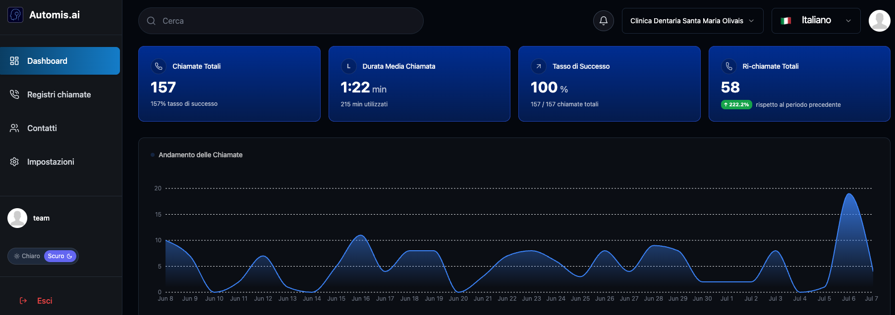Open Registri chiamate menu item
Image resolution: width=895 pixels, height=315 pixels.
(x=60, y=94)
